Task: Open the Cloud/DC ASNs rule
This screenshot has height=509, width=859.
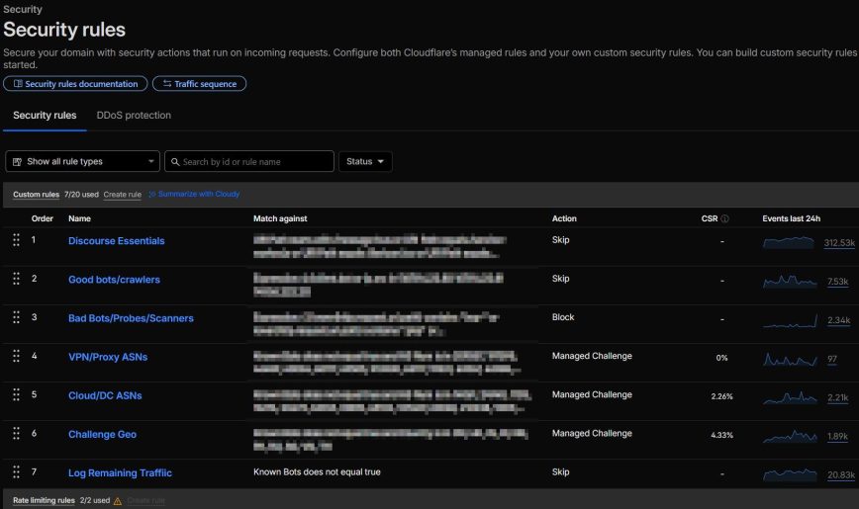Action: click(x=105, y=395)
